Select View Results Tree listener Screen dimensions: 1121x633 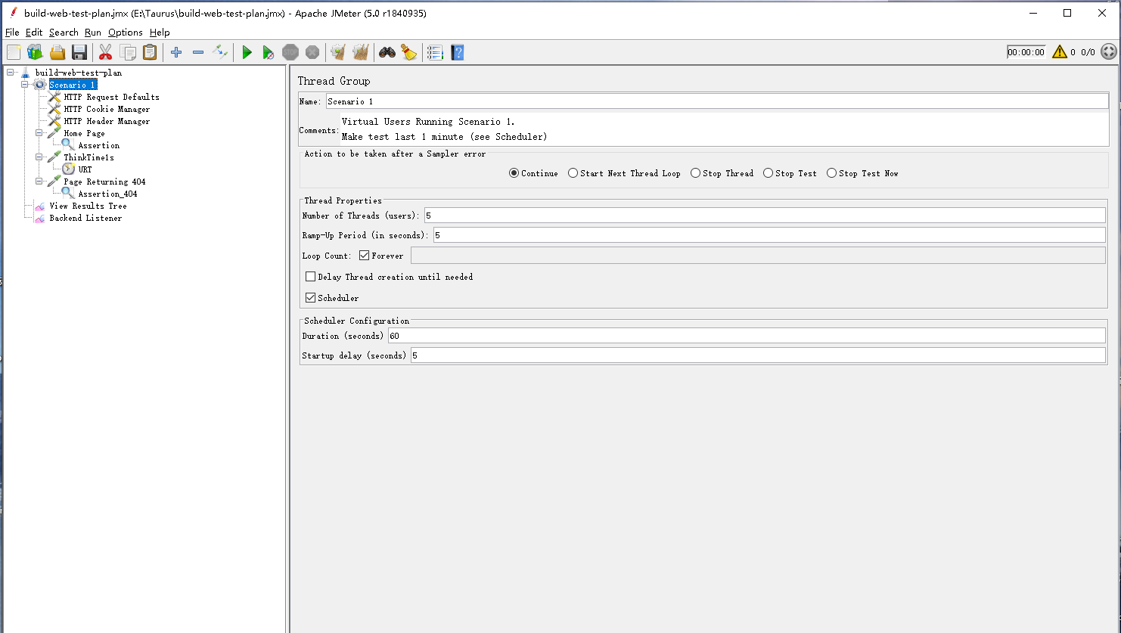click(88, 206)
